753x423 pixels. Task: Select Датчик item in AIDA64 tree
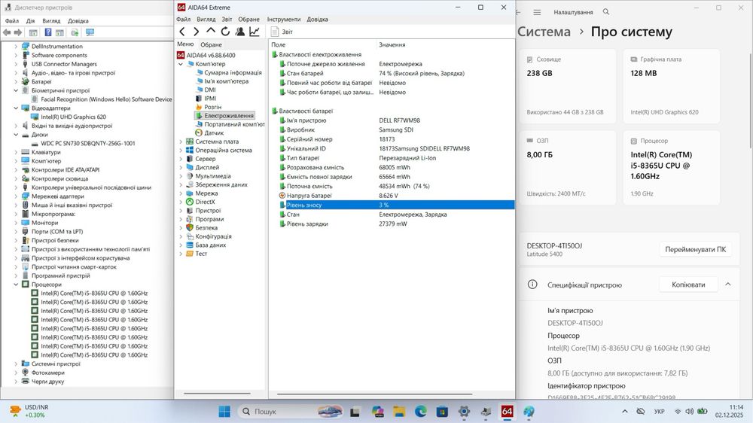(214, 133)
